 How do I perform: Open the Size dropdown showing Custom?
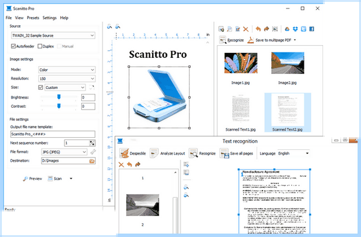[65, 87]
